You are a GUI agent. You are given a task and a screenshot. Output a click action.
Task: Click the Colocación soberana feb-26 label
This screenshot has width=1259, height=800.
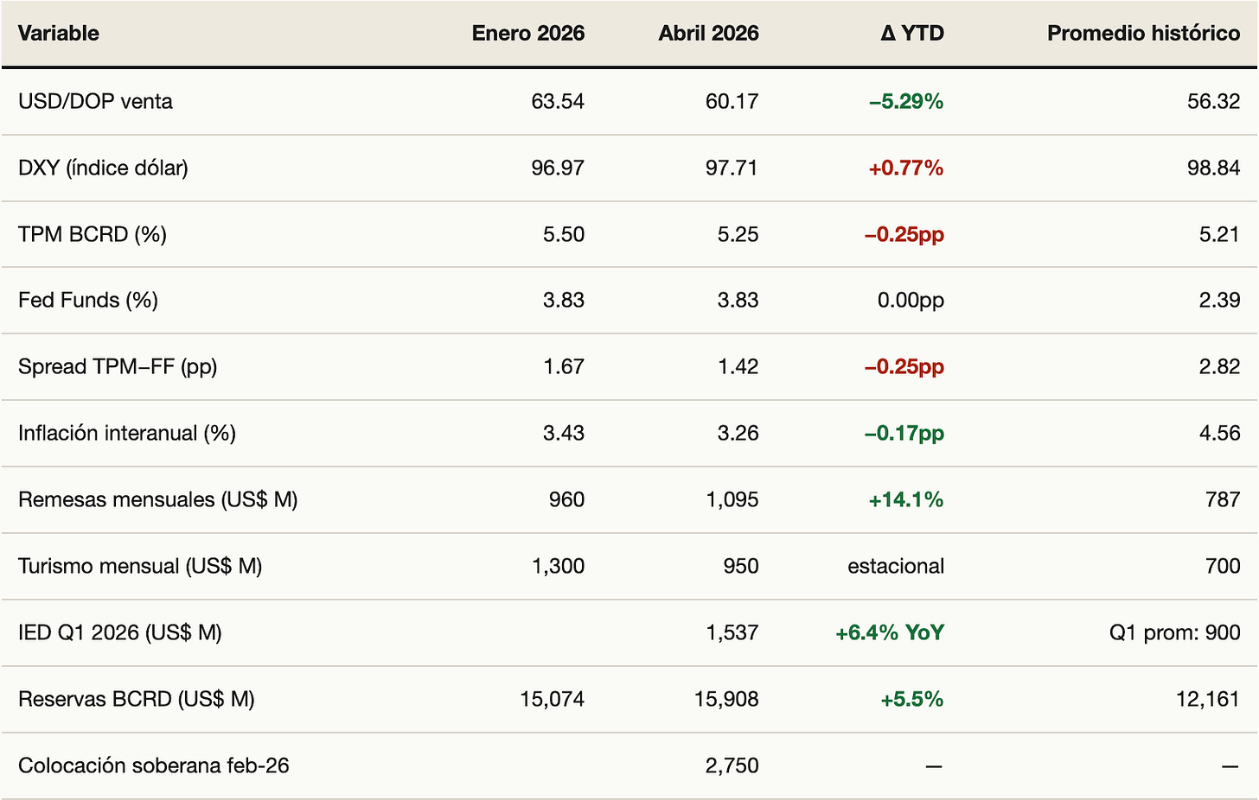pyautogui.click(x=154, y=765)
